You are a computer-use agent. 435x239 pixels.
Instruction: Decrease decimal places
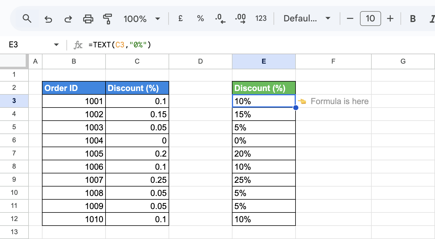coord(220,19)
